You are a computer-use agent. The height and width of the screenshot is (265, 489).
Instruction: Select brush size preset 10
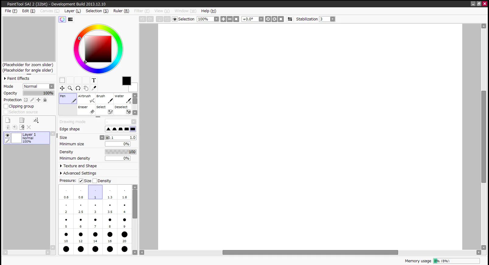coord(66,236)
